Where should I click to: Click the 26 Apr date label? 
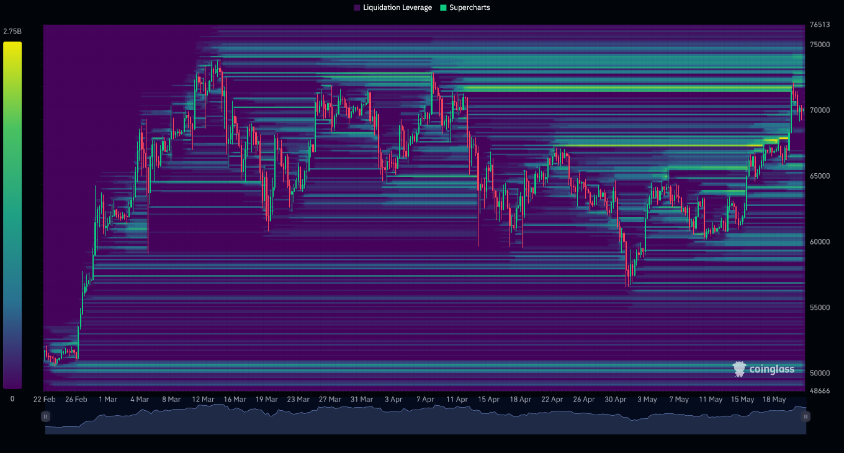click(584, 400)
